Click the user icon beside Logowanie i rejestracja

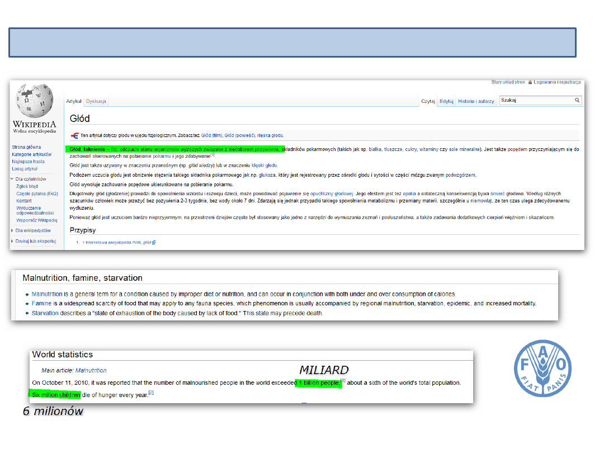[x=530, y=82]
